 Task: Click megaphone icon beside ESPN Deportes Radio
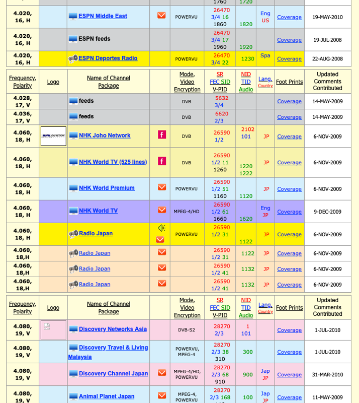point(73,58)
